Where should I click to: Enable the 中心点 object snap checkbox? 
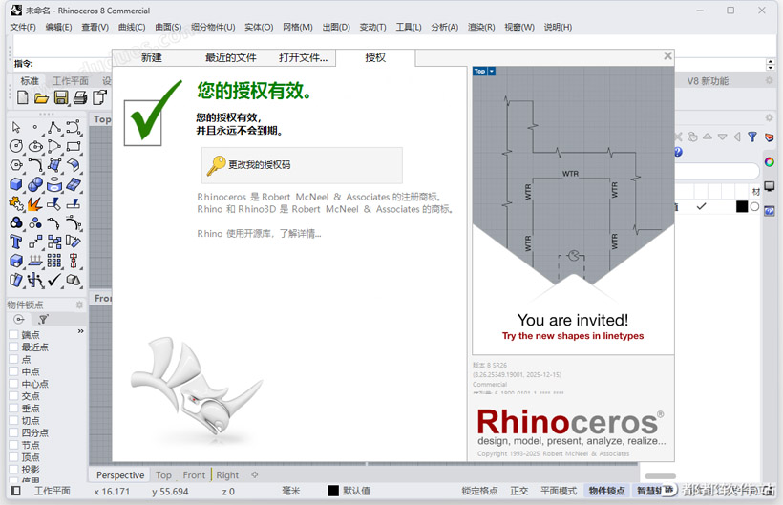[x=14, y=384]
